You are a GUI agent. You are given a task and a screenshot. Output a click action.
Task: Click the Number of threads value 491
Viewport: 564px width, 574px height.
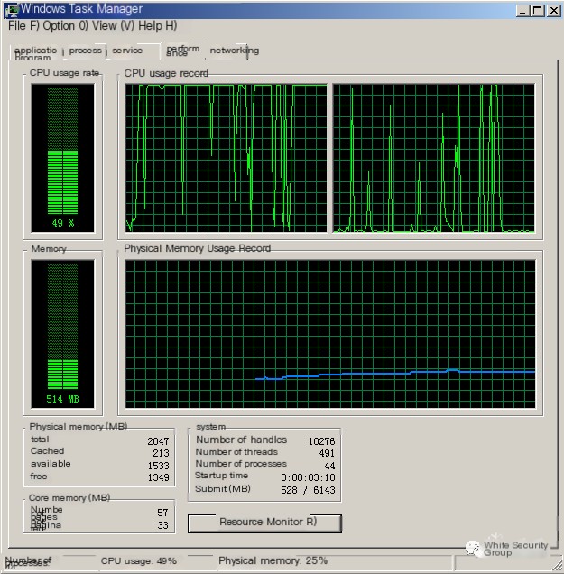pos(327,453)
